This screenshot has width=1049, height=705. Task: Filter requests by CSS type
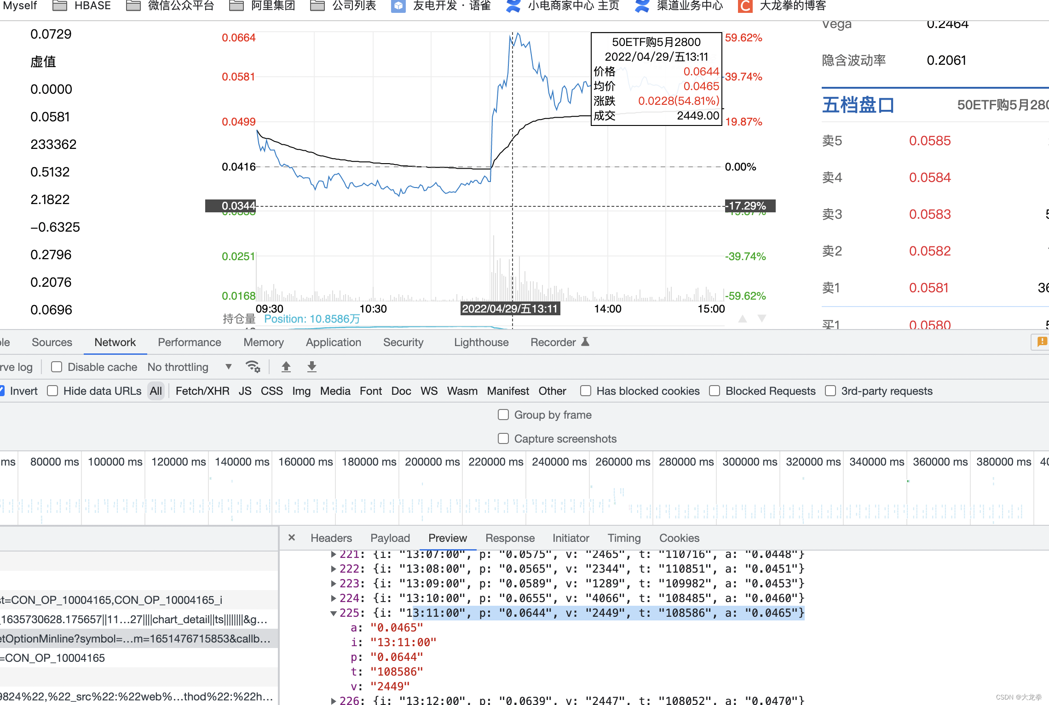pos(272,391)
